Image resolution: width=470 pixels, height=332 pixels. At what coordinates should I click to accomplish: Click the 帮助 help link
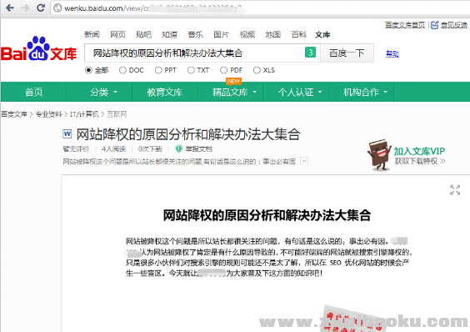pos(392,54)
